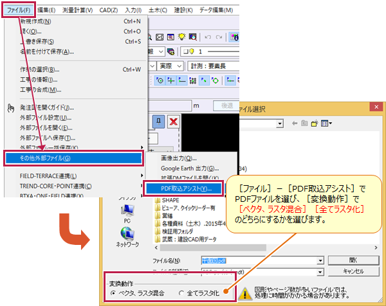Image resolution: width=386 pixels, height=306 pixels.
Task: Open the ファイル名 combo box arrow
Action: click(x=320, y=260)
